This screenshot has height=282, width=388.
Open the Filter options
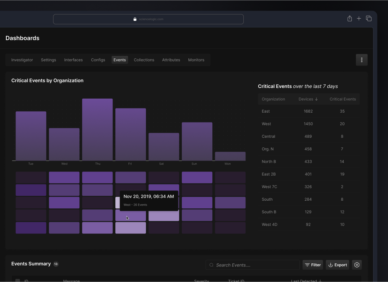point(313,265)
